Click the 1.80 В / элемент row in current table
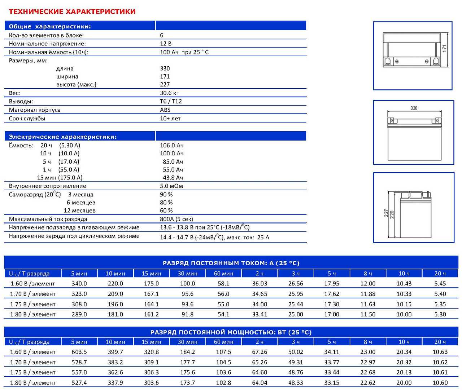This screenshot has height=390, width=462. [x=231, y=314]
